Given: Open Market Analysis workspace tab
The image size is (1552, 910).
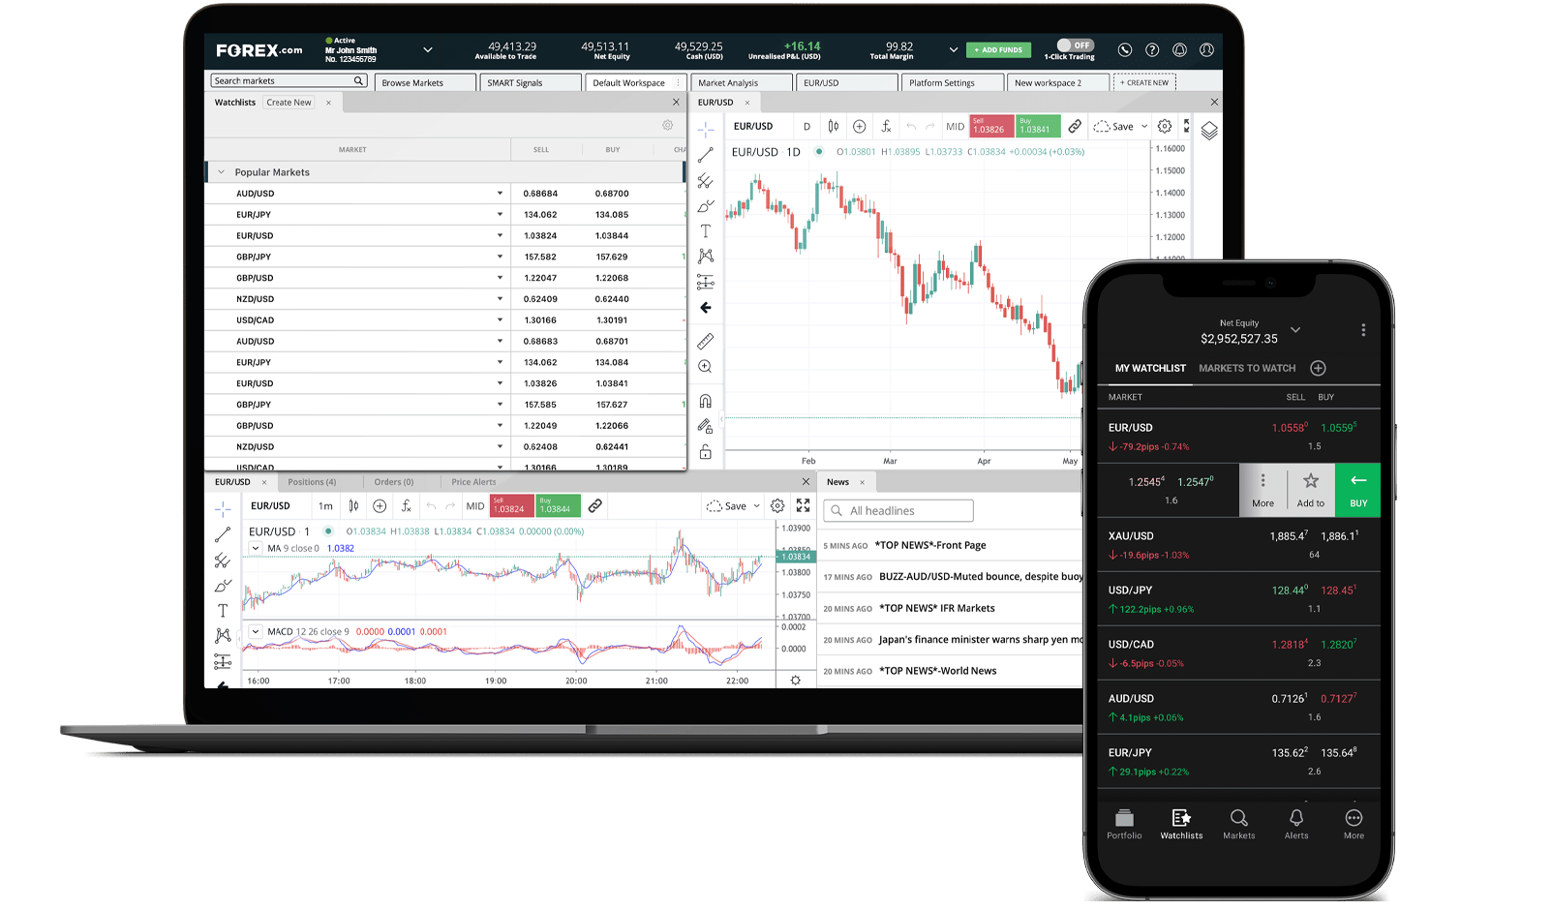Looking at the screenshot, I should [741, 82].
